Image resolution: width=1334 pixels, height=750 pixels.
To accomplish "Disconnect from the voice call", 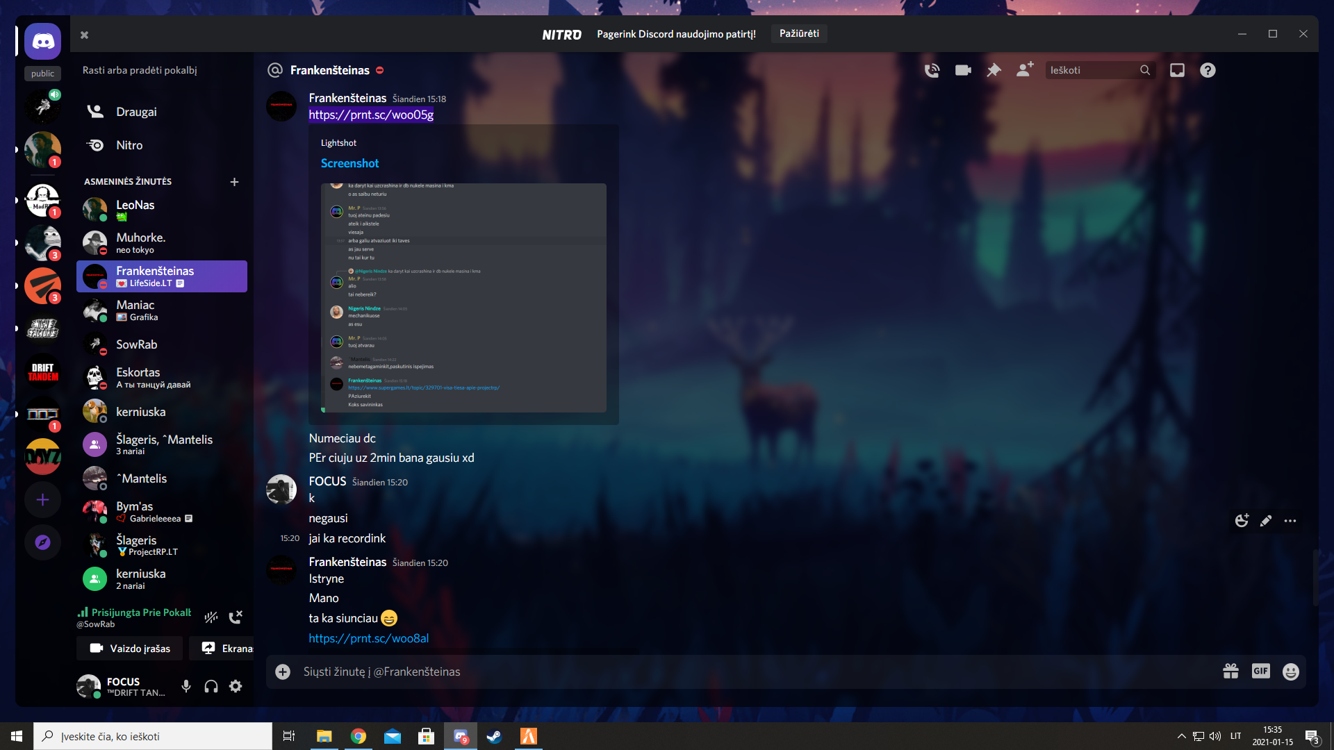I will click(236, 617).
